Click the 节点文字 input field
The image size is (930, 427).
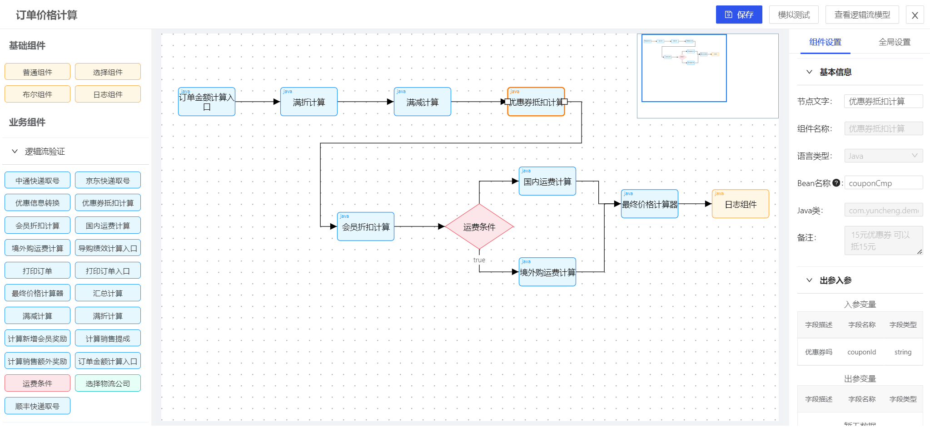click(x=883, y=101)
